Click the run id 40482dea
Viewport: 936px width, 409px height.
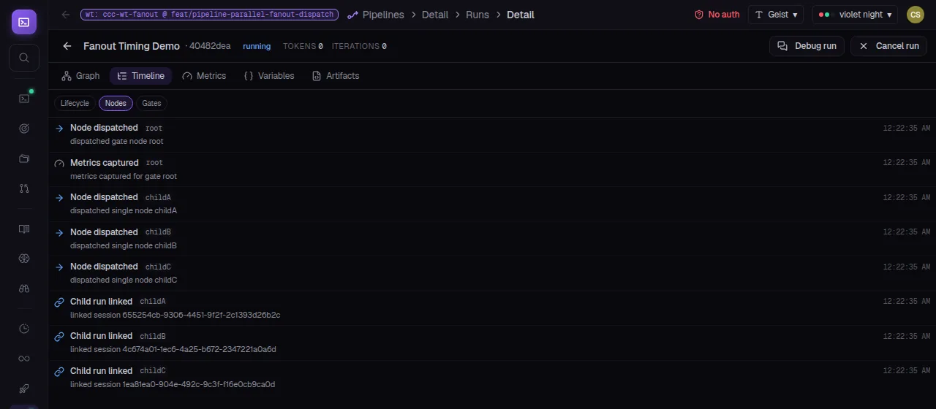(210, 46)
